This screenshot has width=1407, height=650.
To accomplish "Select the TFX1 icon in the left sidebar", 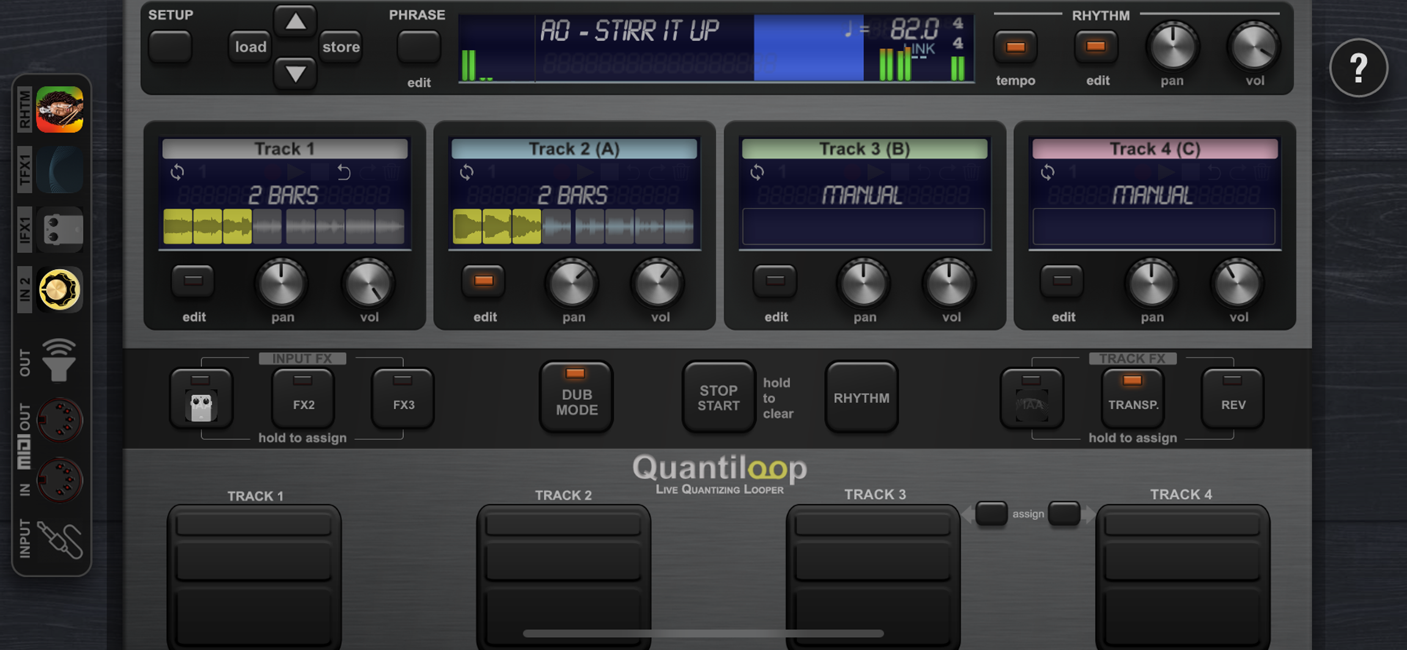I will click(x=60, y=169).
